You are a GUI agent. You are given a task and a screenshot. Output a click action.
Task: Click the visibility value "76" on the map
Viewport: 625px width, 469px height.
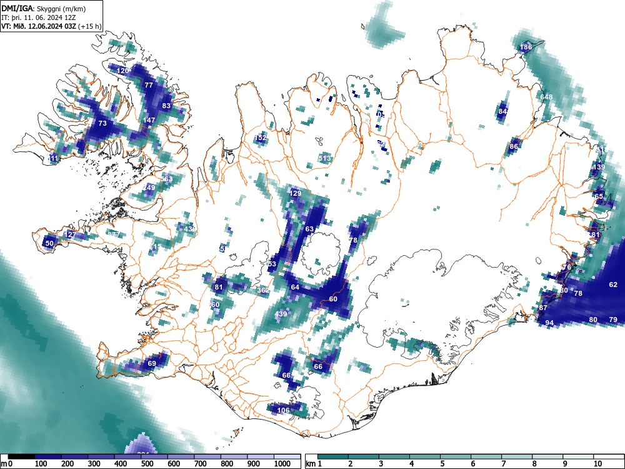point(567,267)
